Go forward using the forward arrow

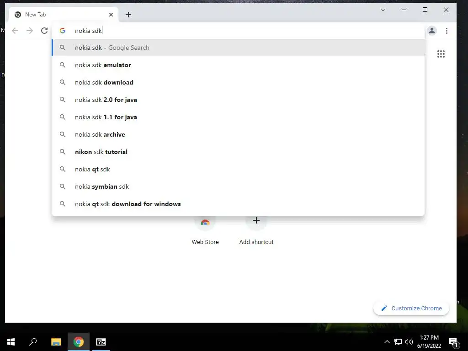point(30,31)
